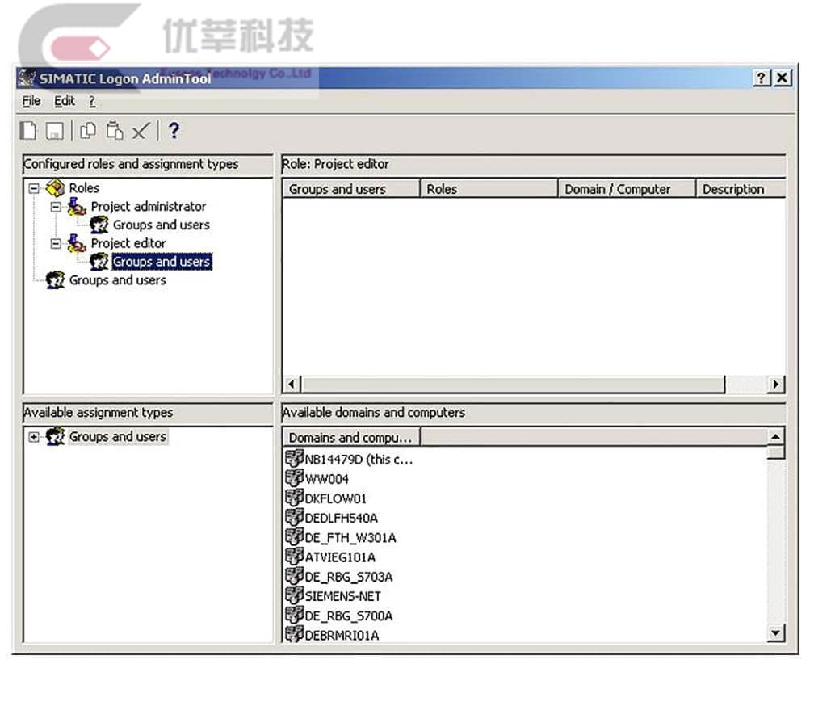Select Project administrator in roles tree
The image size is (814, 727).
click(x=148, y=207)
